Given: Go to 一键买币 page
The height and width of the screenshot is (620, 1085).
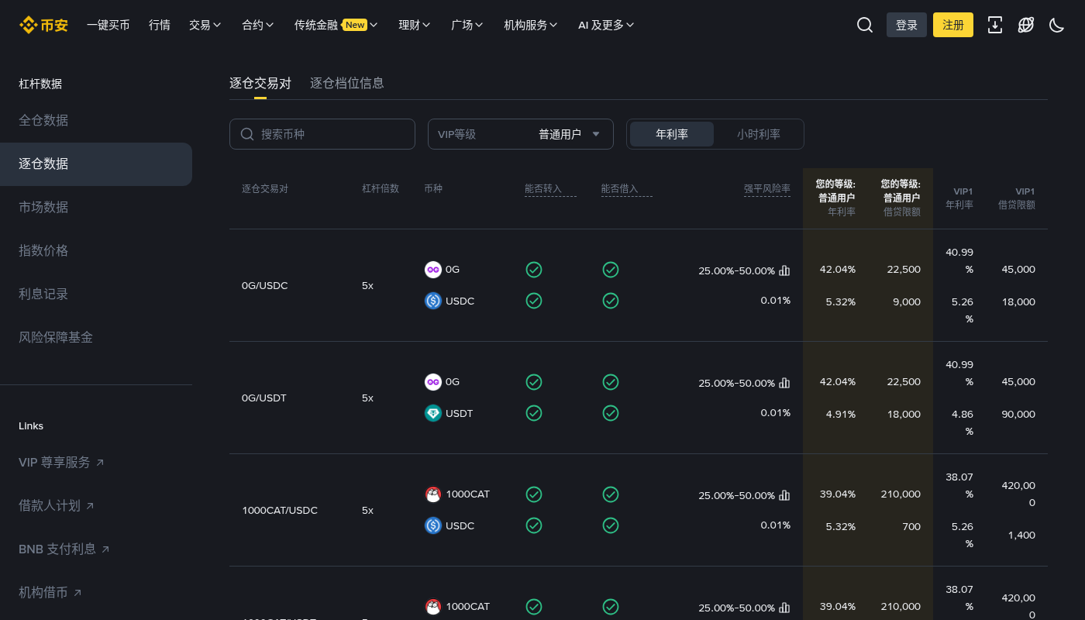Looking at the screenshot, I should click(108, 25).
